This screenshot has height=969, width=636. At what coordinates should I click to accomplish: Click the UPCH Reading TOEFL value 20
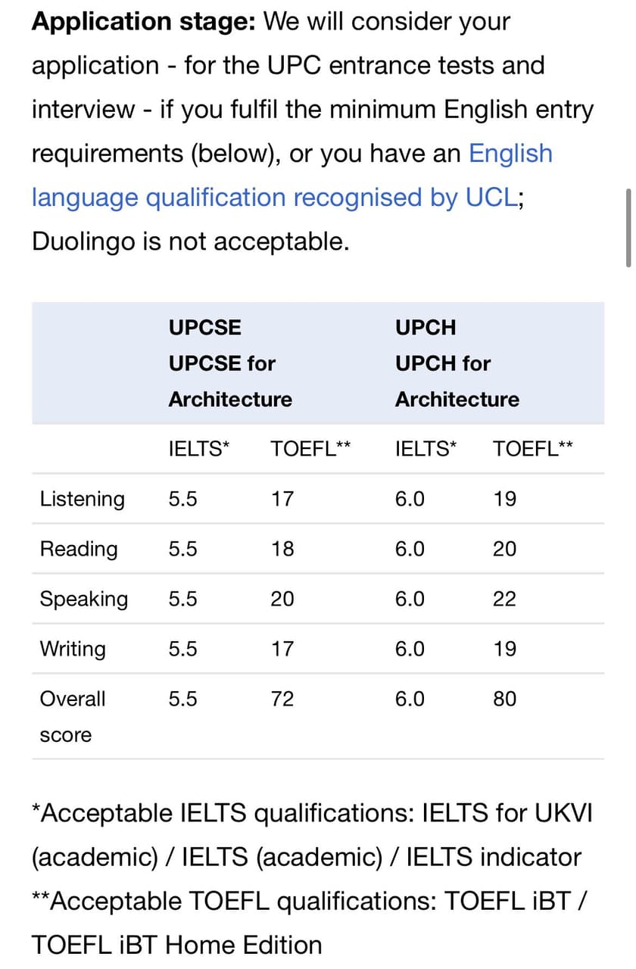[505, 549]
